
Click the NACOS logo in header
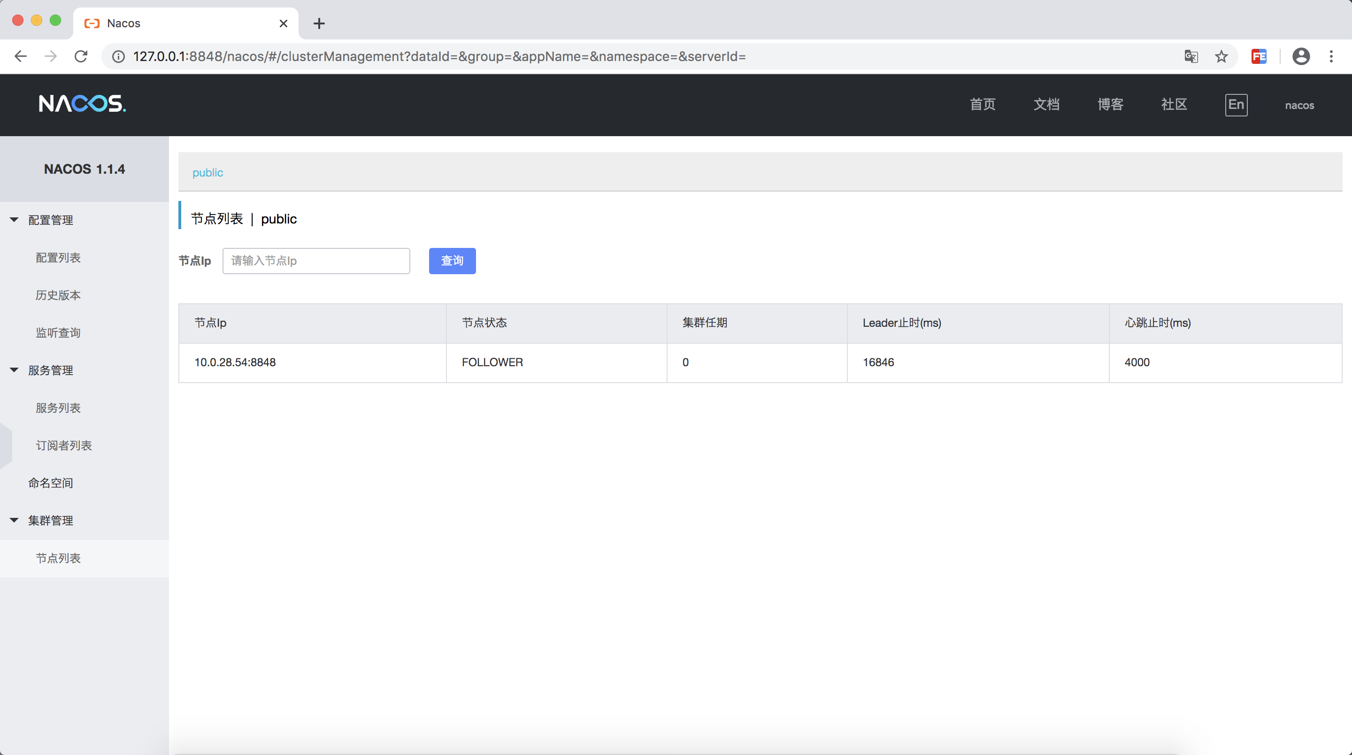[83, 104]
